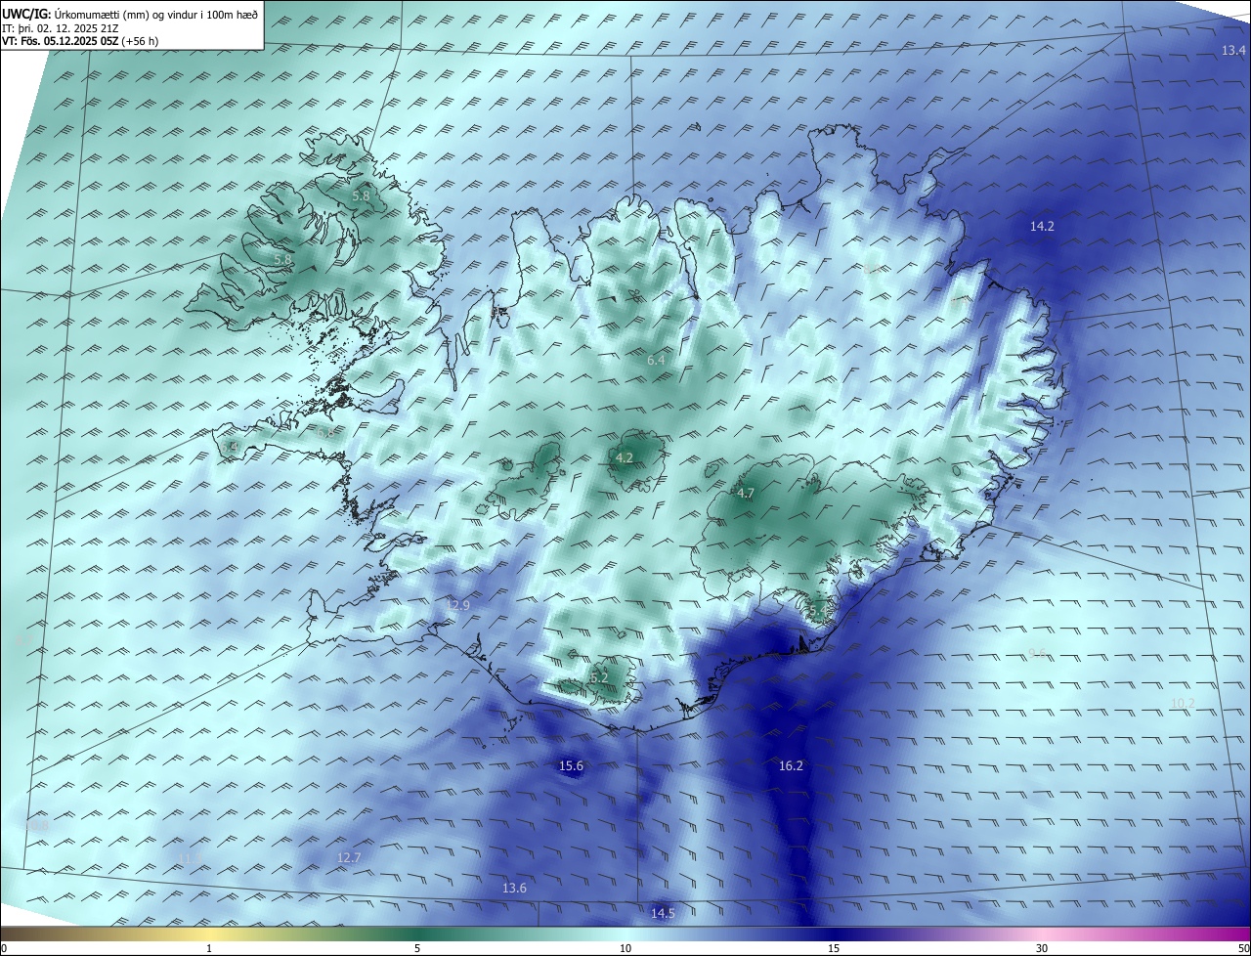Click the yellow band of the color scale

(x=209, y=934)
